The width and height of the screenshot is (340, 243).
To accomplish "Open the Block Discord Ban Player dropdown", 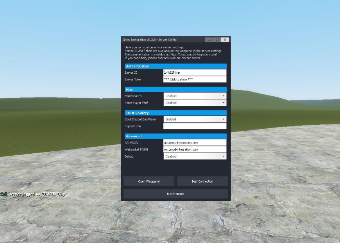I will pyautogui.click(x=195, y=119).
